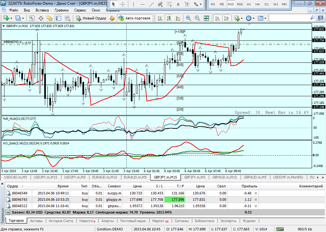326x232 pixels.
Task: Switch to USDCAD.m,M5 chart tab
Action: tap(15, 177)
